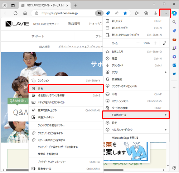
Task: Click the Home button
Action: [25, 13]
